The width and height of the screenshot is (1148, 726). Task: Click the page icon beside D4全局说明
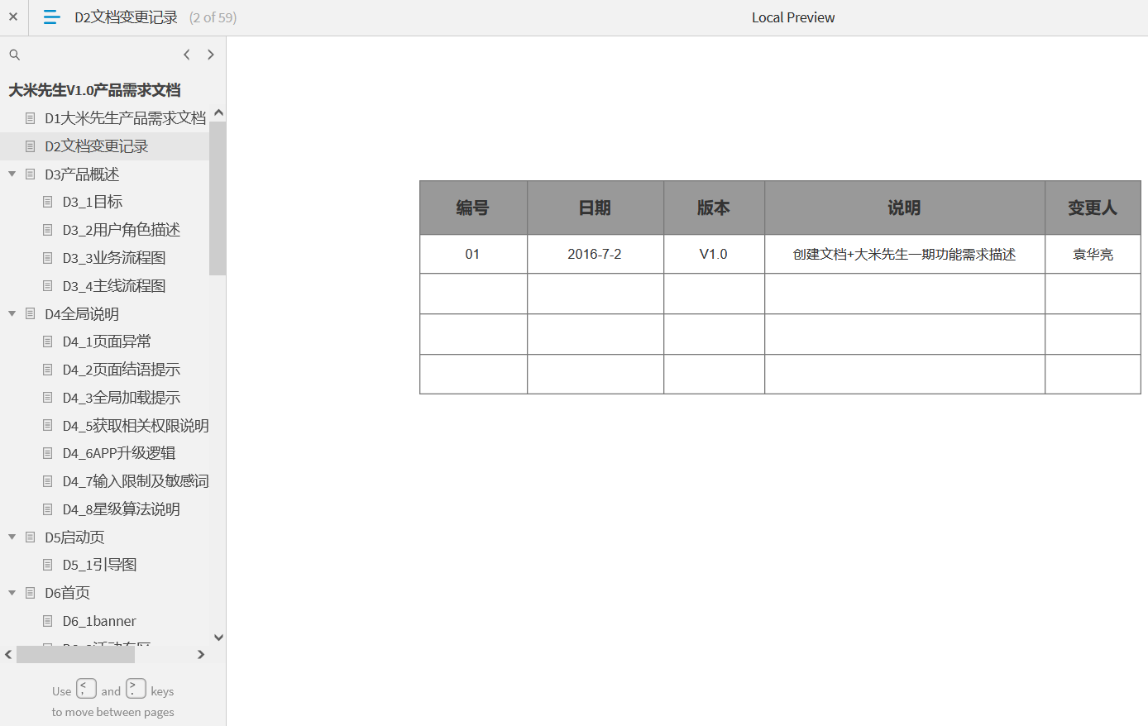[x=31, y=314]
